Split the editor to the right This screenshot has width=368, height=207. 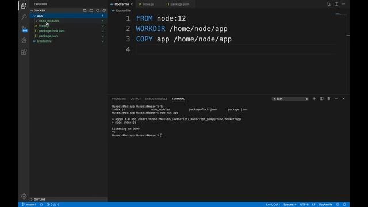point(336,4)
